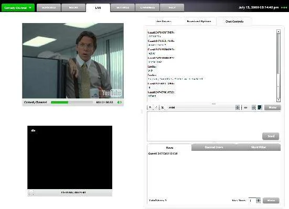Switch to the Banned Users tab
The height and width of the screenshot is (209, 289).
click(214, 147)
